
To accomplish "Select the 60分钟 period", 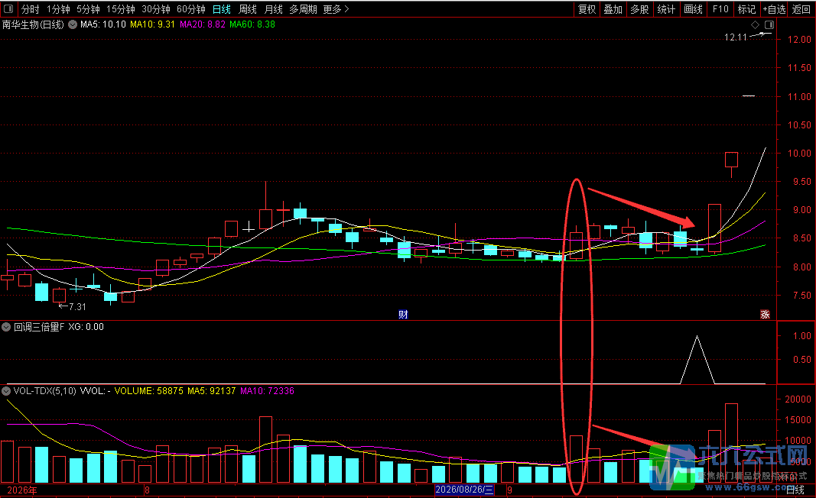I will point(191,9).
